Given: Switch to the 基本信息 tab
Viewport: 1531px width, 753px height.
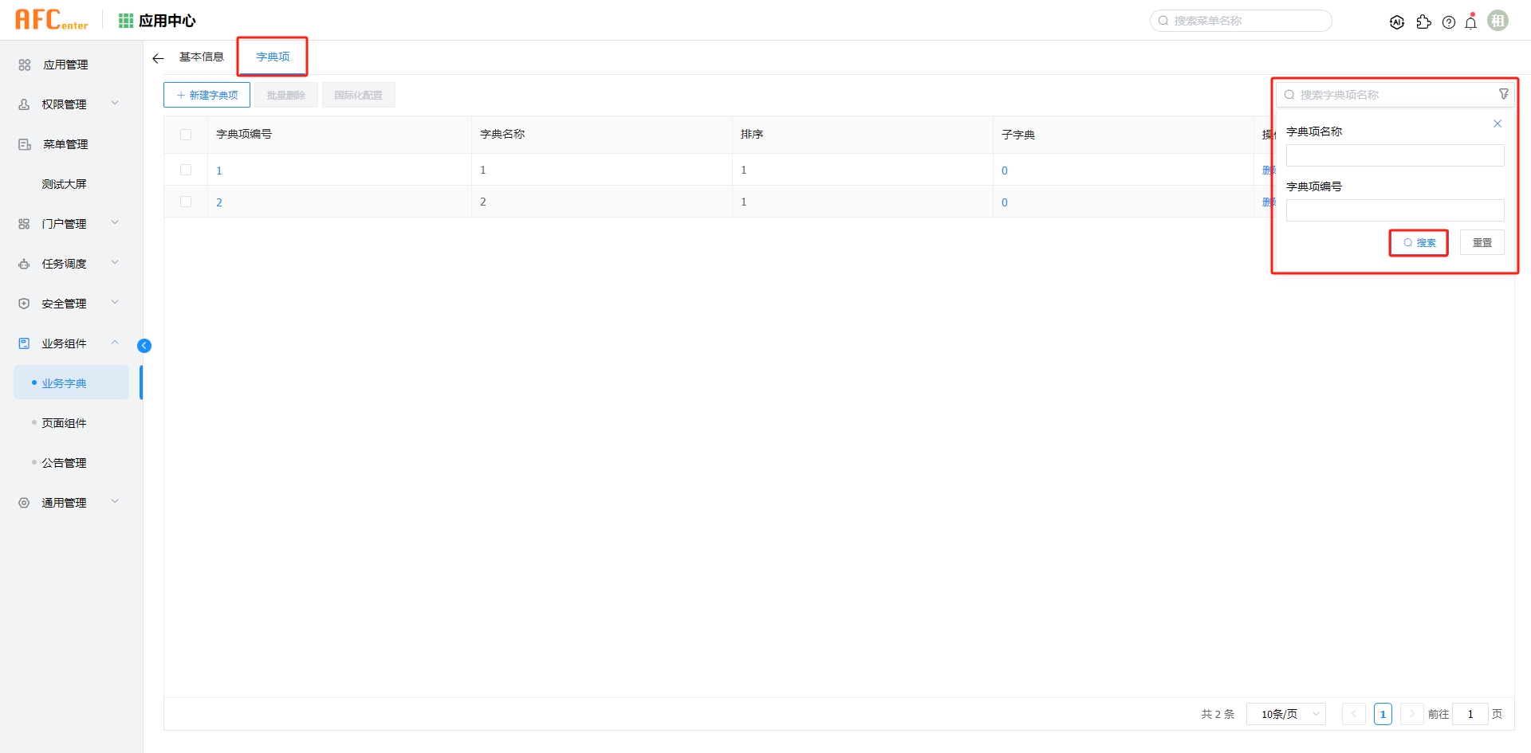Looking at the screenshot, I should (201, 57).
